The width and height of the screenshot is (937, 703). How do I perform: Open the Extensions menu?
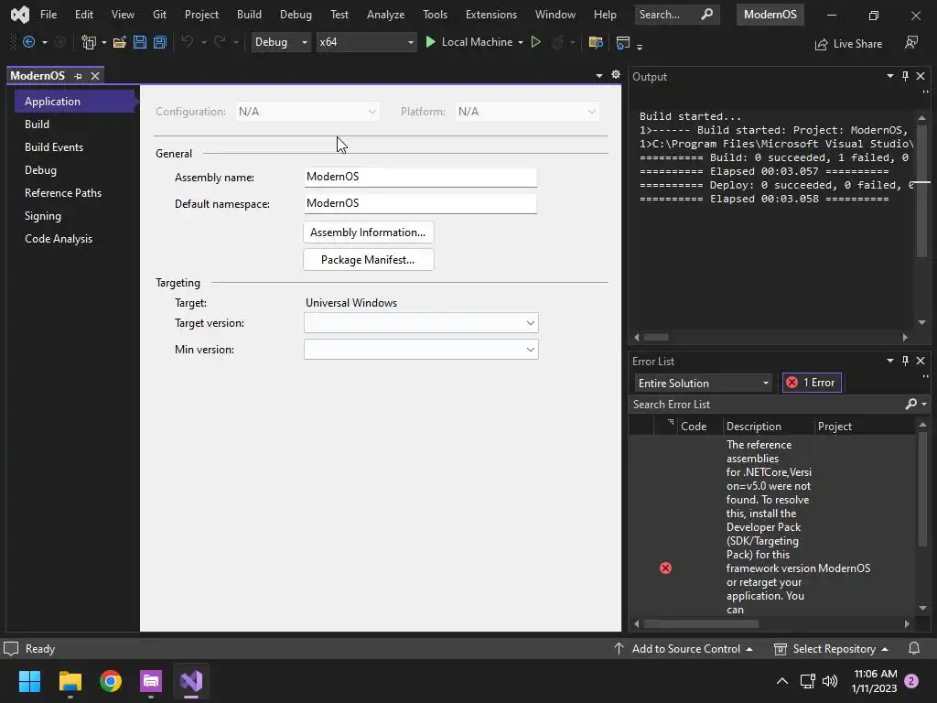[x=491, y=15]
